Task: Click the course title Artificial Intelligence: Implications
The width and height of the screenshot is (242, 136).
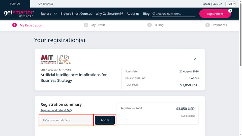Action: pyautogui.click(x=74, y=78)
